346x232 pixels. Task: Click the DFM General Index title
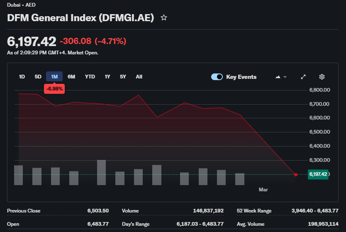tap(80, 18)
